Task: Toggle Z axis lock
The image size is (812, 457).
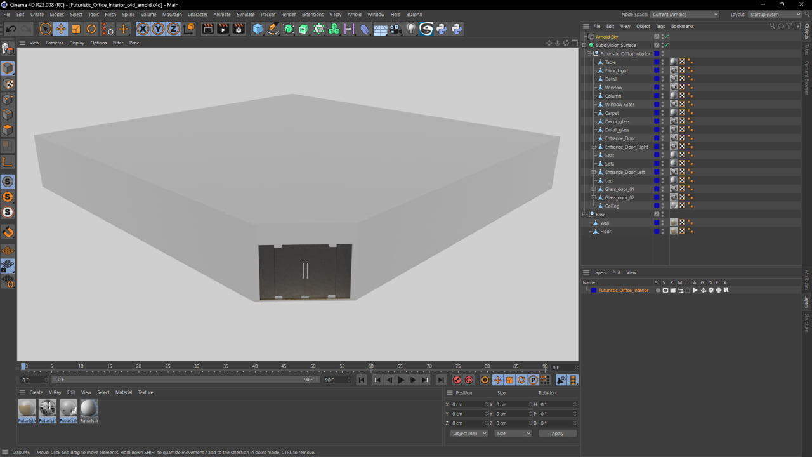Action: tap(173, 29)
